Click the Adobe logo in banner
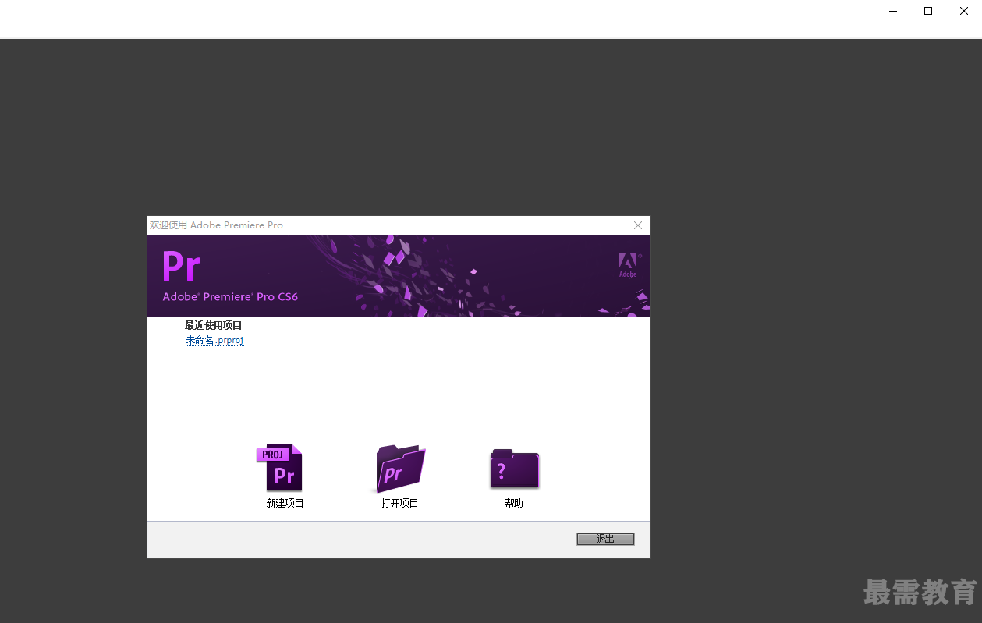This screenshot has width=982, height=623. (x=629, y=265)
